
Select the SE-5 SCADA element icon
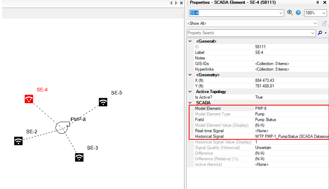tap(103, 102)
